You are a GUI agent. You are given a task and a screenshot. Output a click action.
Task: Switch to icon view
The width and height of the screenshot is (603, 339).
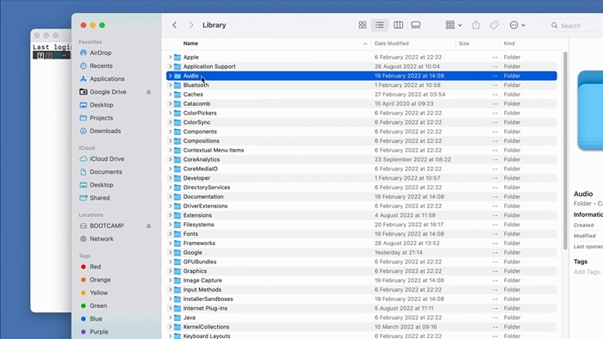(363, 25)
